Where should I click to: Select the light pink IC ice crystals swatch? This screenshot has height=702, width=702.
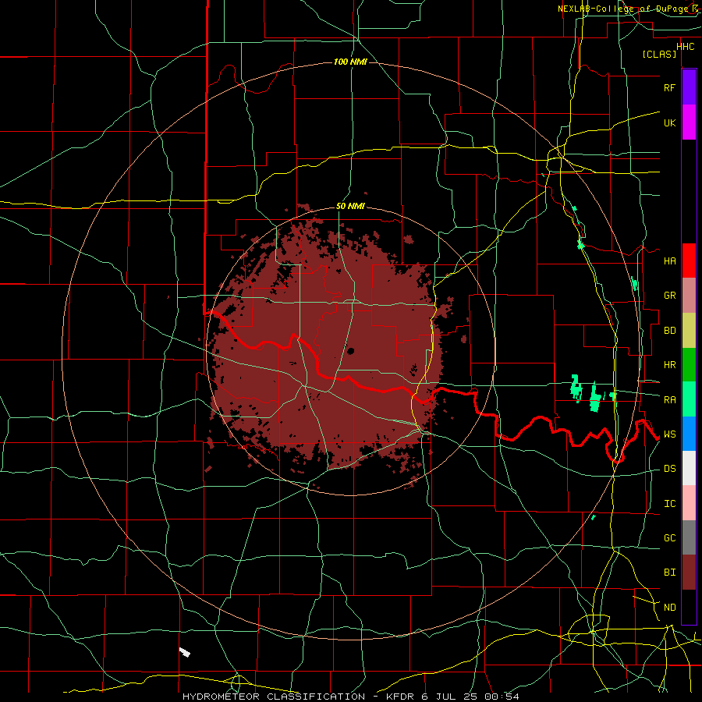click(689, 503)
